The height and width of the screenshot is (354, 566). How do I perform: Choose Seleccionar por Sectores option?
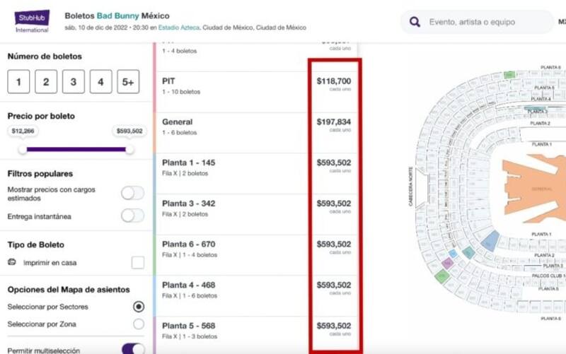click(139, 307)
